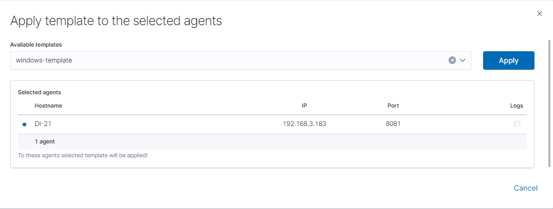
Task: Open the windows-template combo box
Action: pyautogui.click(x=231, y=60)
